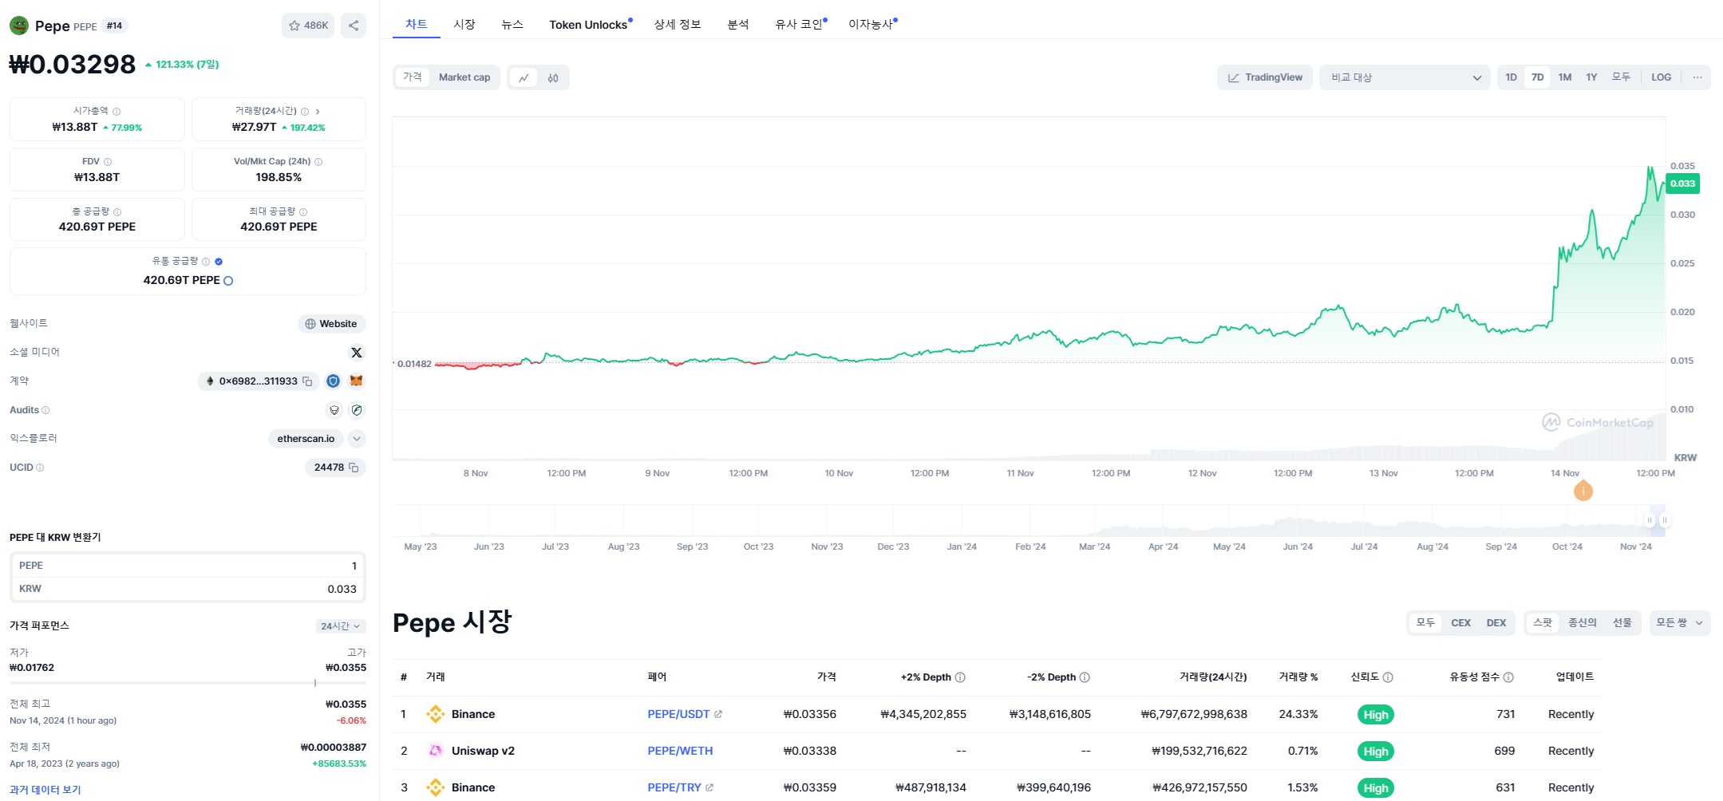1723x801 pixels.
Task: Open market cap (시가총액) info icon
Action: point(117,112)
